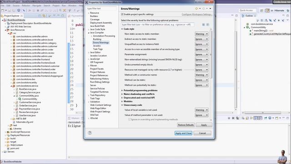Toggle Enable project specific settings checkbox
This screenshot has height=164, width=291.
(x=122, y=14)
